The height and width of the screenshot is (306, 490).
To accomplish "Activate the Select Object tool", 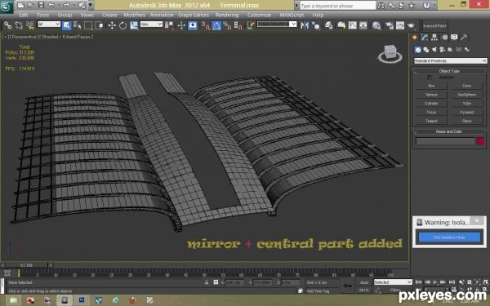I will (66, 25).
